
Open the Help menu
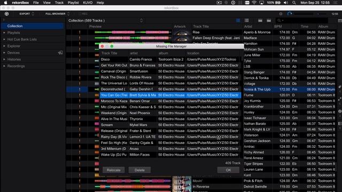click(x=100, y=3)
